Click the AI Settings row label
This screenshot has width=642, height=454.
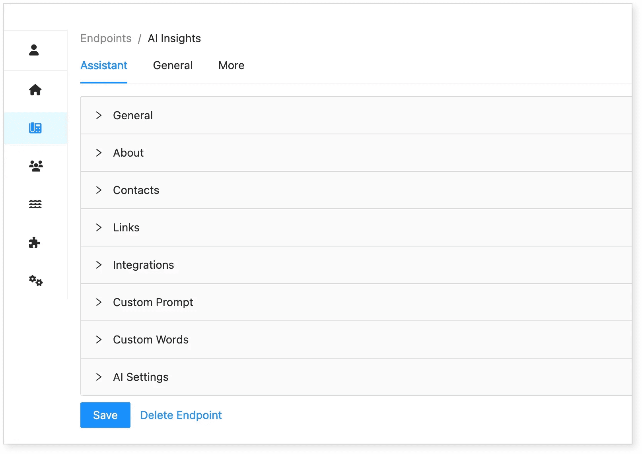point(141,377)
